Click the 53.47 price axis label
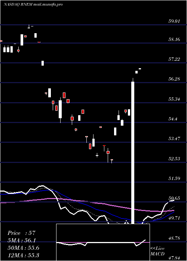This screenshot has height=261, width=187. (x=174, y=138)
